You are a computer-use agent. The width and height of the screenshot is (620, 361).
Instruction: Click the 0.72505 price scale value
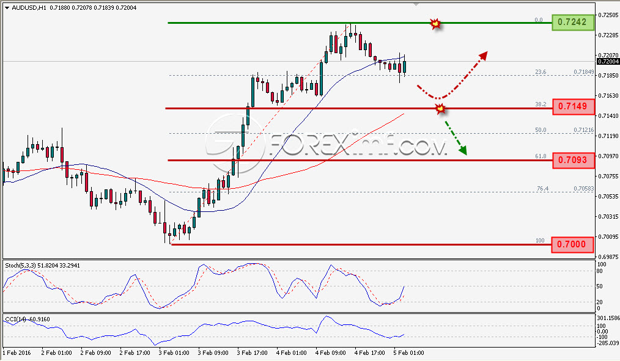[608, 15]
